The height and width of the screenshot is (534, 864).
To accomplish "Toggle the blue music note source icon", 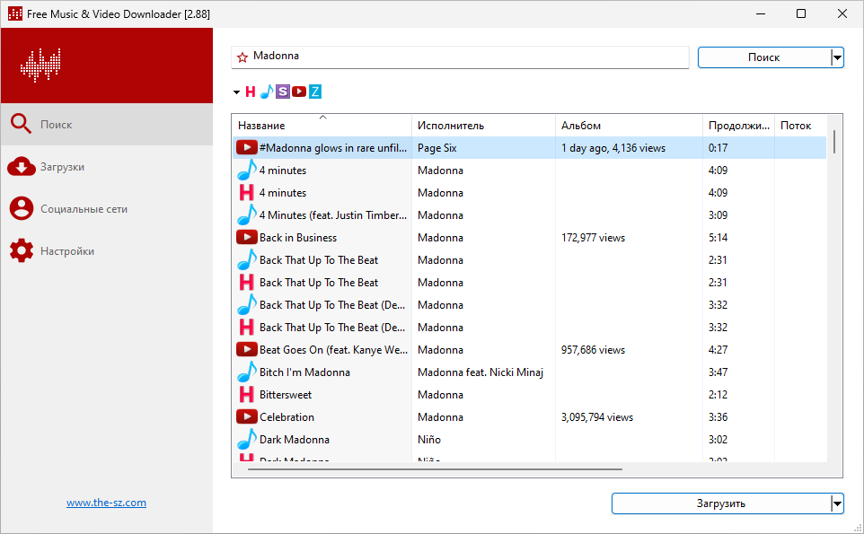I will click(x=266, y=92).
